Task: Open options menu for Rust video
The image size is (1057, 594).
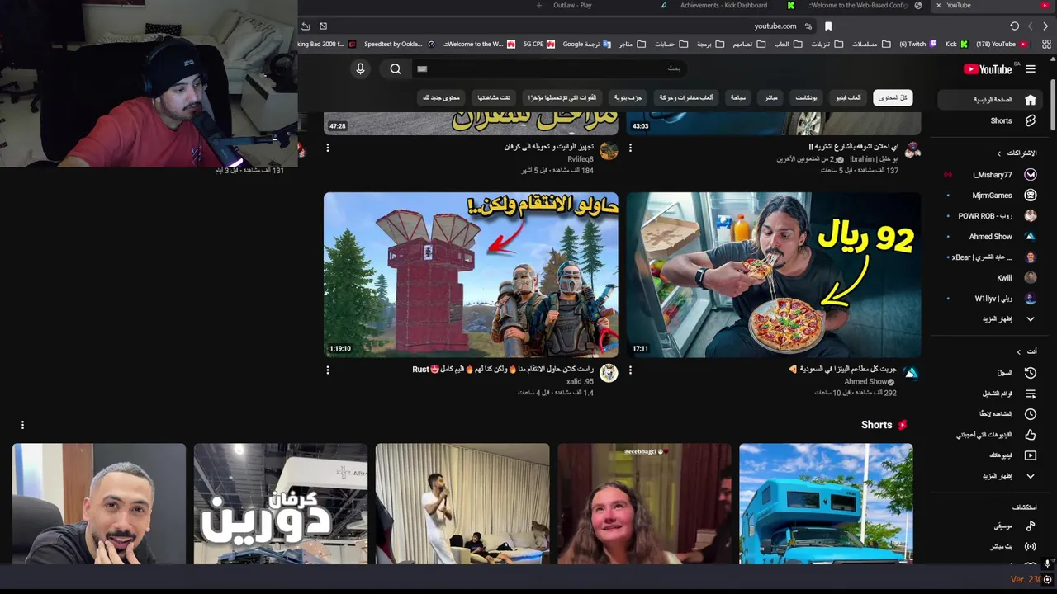Action: (x=328, y=370)
